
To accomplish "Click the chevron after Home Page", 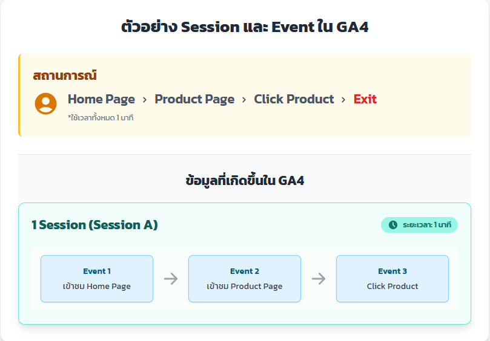I will (x=145, y=100).
